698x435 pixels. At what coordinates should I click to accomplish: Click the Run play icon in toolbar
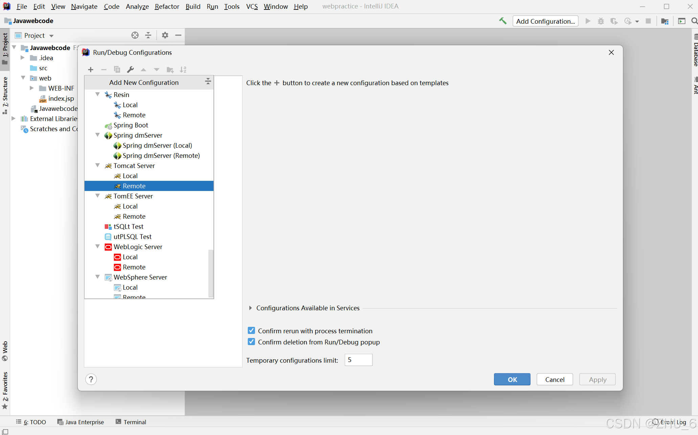tap(588, 21)
